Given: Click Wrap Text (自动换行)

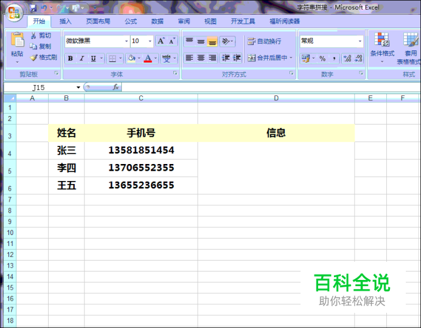Looking at the screenshot, I should click(x=264, y=41).
